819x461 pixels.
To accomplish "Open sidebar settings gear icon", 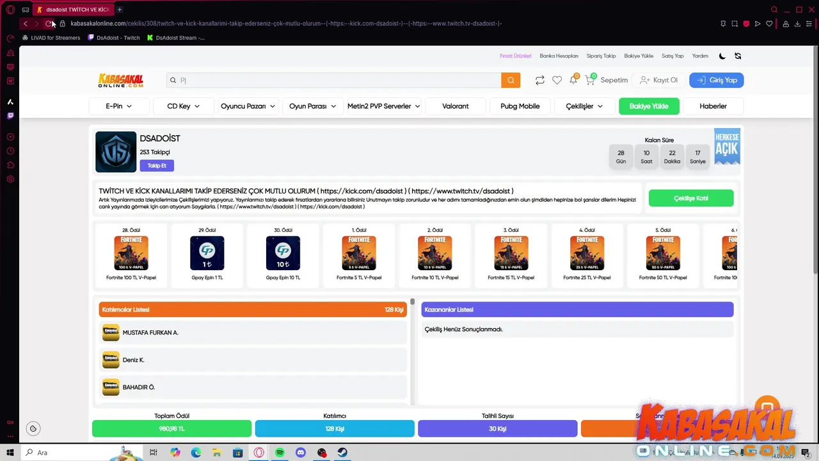I will (x=10, y=179).
